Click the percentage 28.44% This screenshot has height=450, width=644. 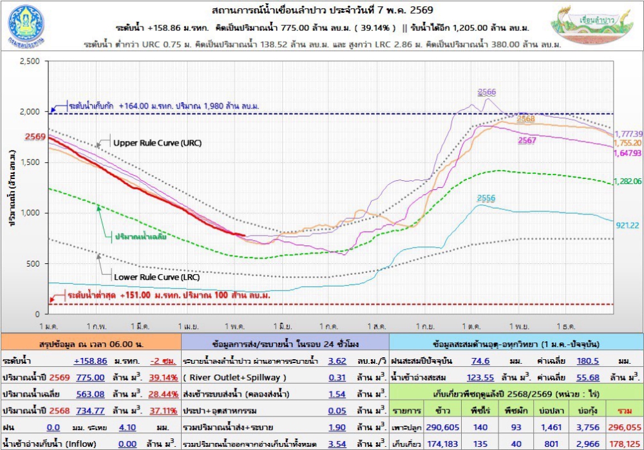[164, 394]
